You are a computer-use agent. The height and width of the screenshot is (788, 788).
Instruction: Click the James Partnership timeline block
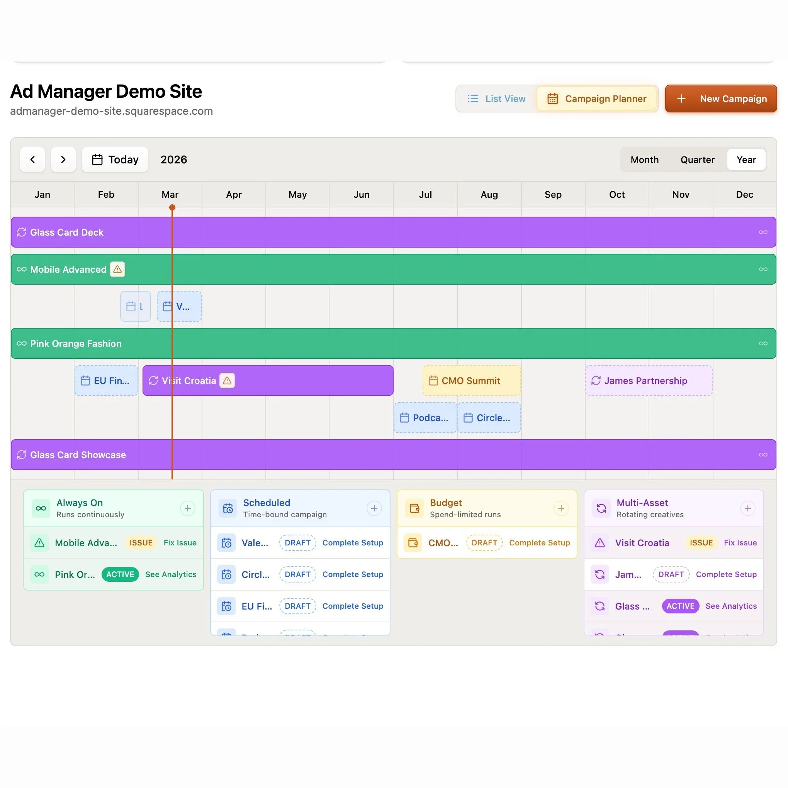tap(649, 380)
